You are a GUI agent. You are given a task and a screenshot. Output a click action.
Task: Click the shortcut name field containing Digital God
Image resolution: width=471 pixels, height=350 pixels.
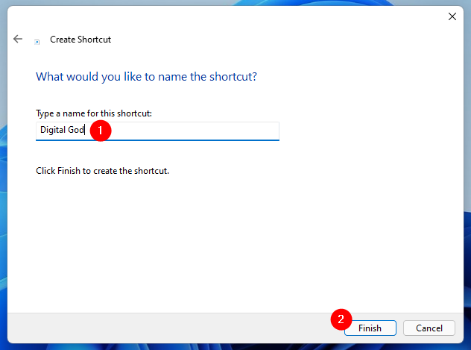[157, 131]
